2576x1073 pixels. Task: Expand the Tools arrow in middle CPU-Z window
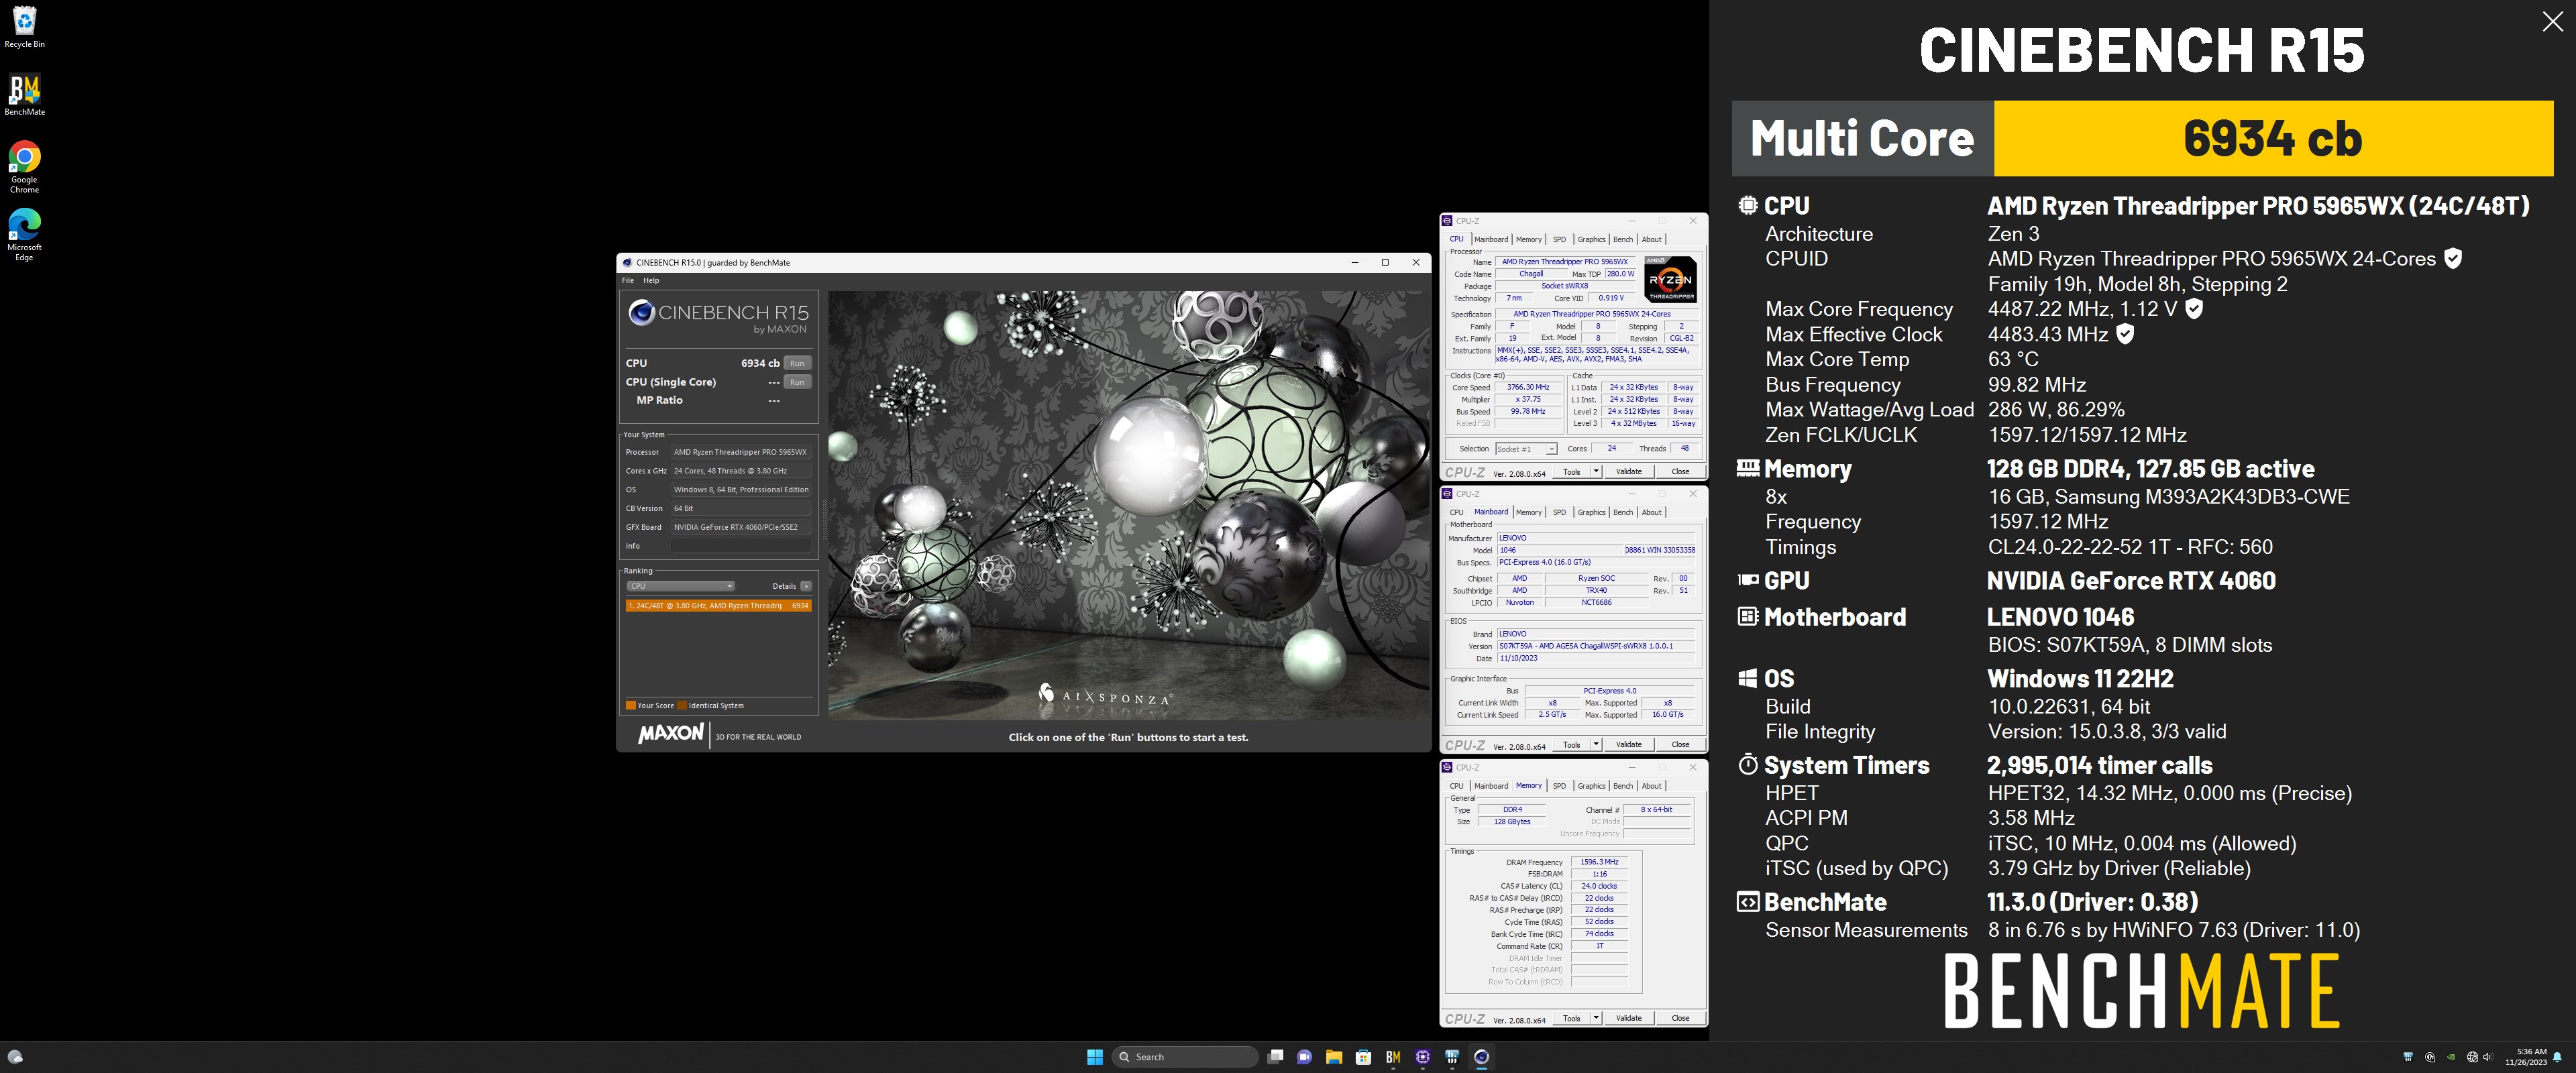click(x=1596, y=745)
